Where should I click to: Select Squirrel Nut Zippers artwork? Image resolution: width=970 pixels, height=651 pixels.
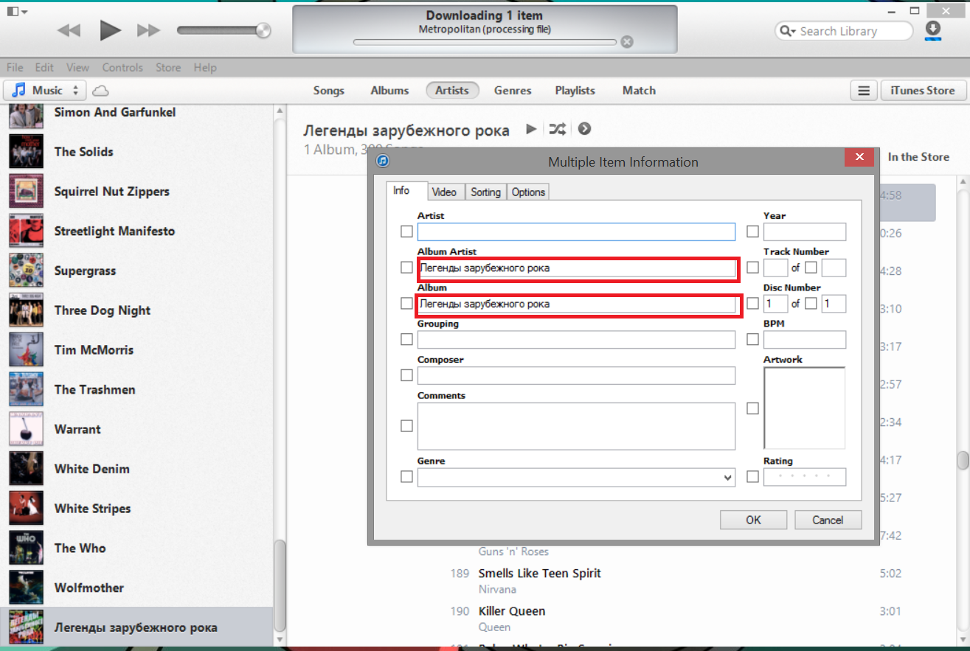(x=26, y=191)
